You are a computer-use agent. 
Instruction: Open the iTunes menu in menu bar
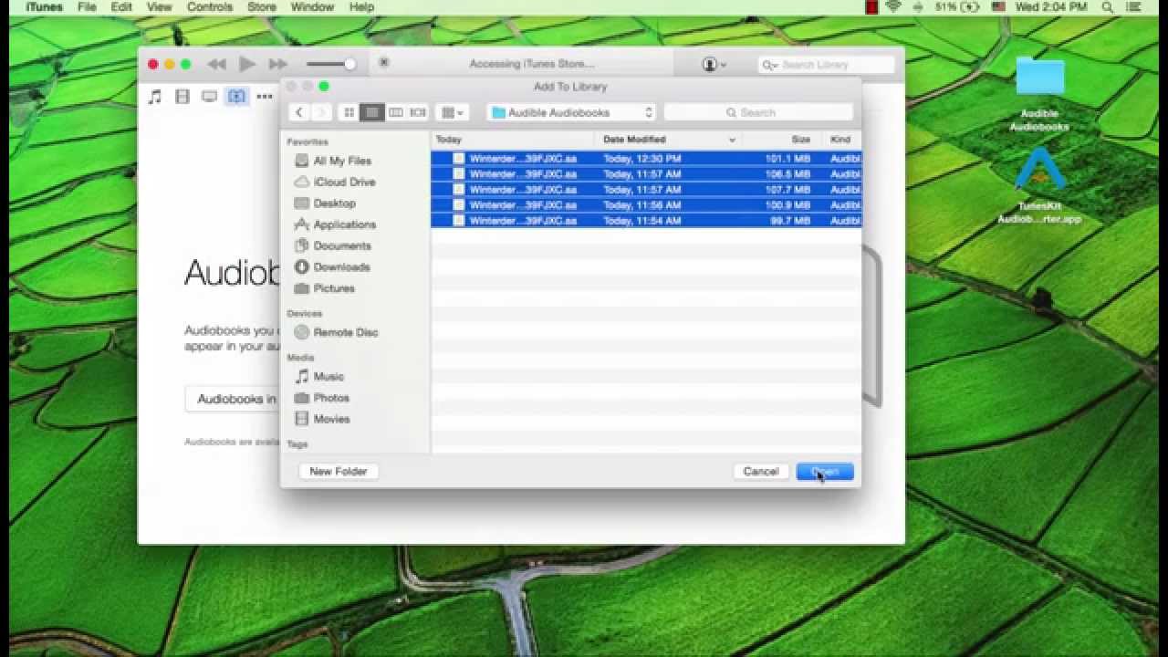pyautogui.click(x=44, y=7)
